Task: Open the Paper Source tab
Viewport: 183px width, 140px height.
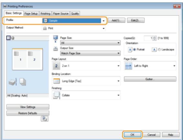Action: click(61, 14)
